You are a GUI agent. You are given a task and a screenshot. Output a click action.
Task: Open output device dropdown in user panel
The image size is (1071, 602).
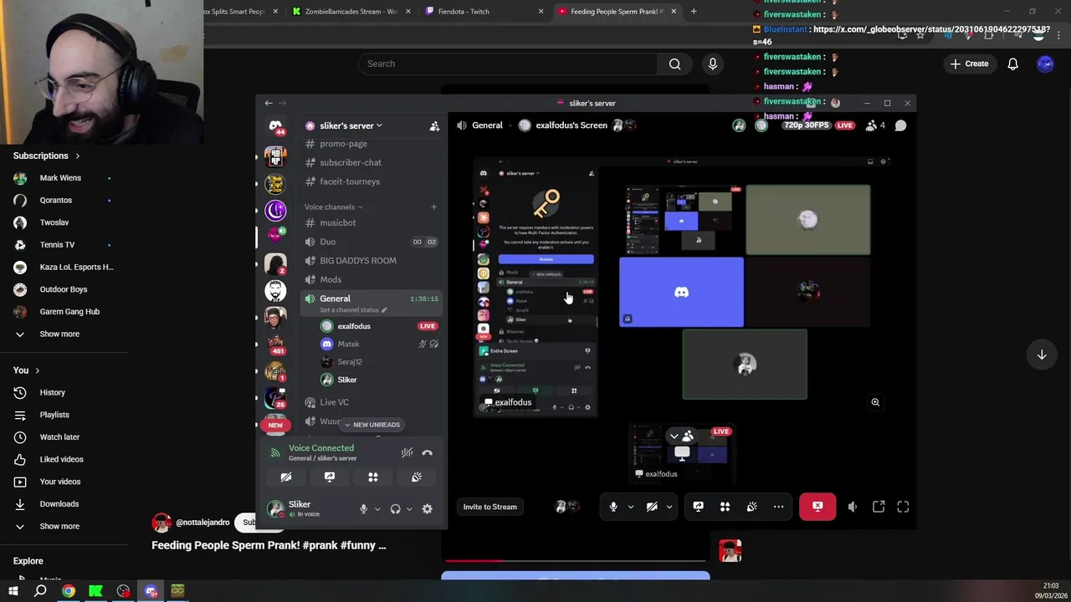pyautogui.click(x=409, y=508)
